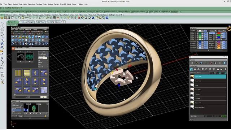
Task: Click User 01 red color swatch
Action: pyautogui.click(x=219, y=33)
